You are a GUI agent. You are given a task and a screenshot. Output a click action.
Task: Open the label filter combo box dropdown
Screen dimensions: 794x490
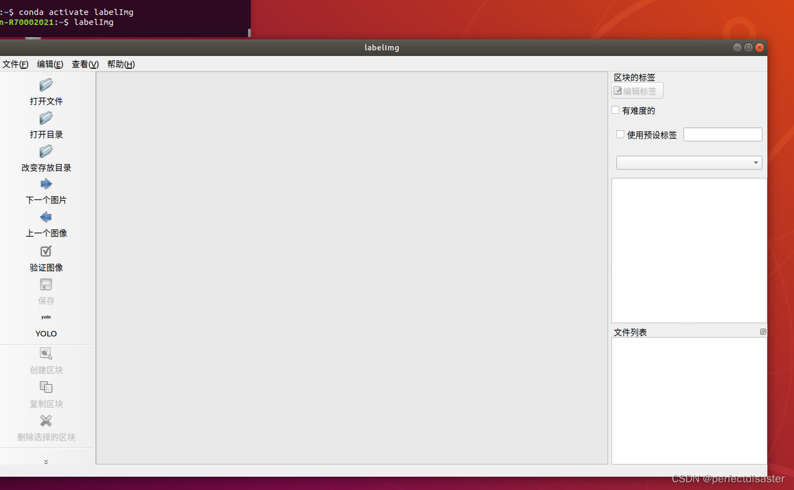tap(689, 162)
